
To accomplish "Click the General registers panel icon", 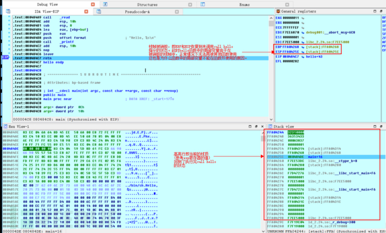I will coord(278,11).
